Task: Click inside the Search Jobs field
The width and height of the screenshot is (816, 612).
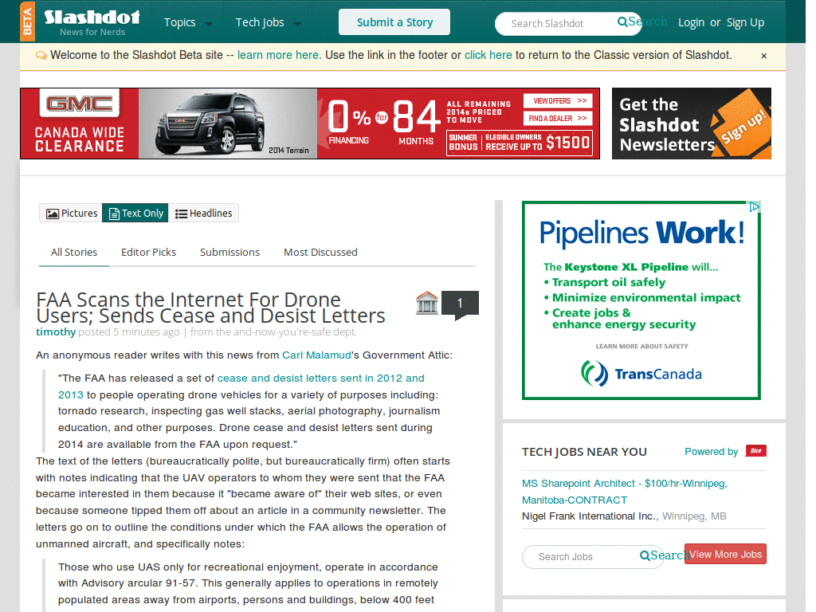Action: point(582,556)
